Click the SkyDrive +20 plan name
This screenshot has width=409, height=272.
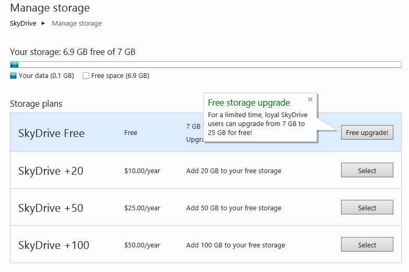pos(51,171)
